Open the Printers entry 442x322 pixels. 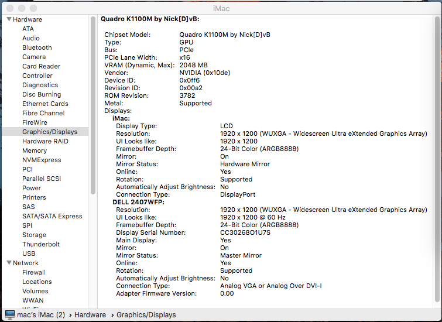34,197
